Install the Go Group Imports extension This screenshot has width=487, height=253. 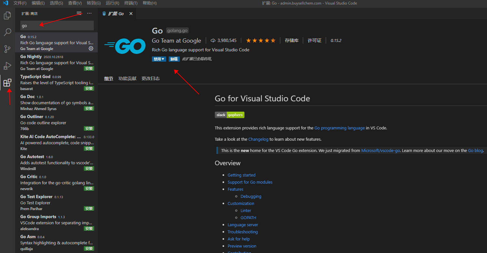click(x=89, y=228)
